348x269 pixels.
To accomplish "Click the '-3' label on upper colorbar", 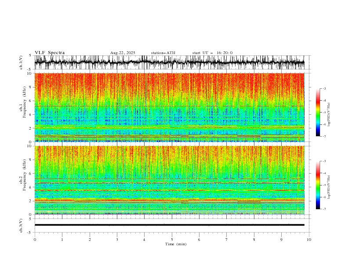I will 324,88.
